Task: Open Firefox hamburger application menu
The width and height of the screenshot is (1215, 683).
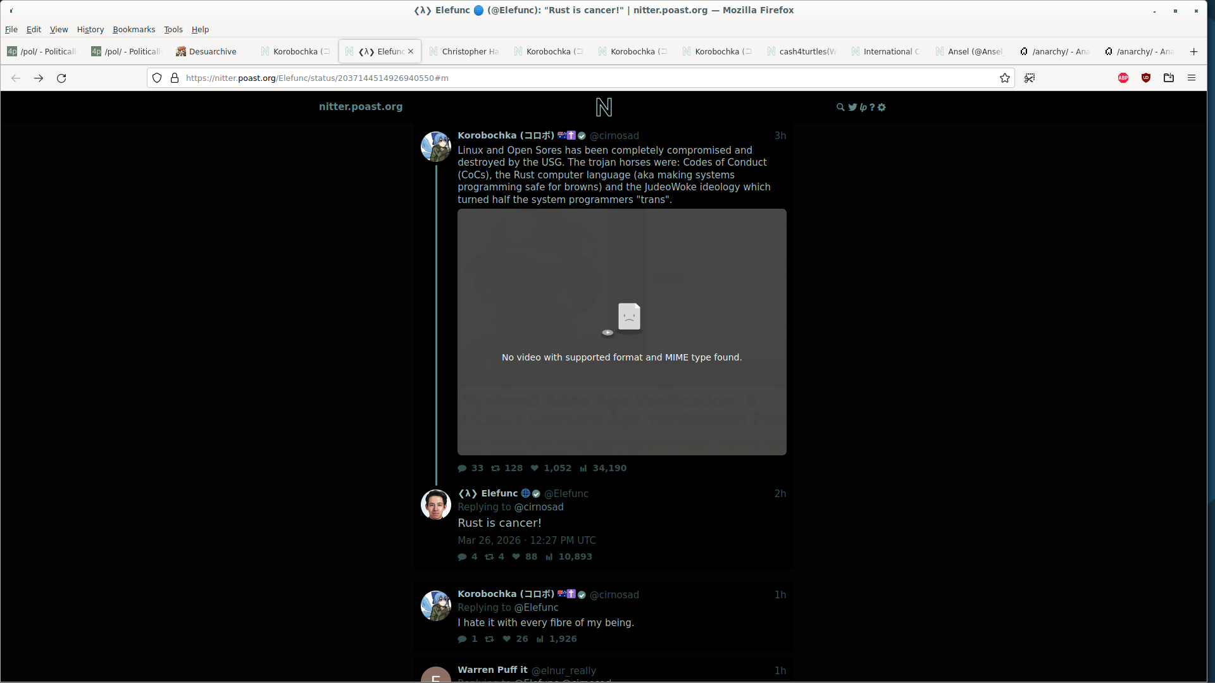Action: pyautogui.click(x=1192, y=78)
